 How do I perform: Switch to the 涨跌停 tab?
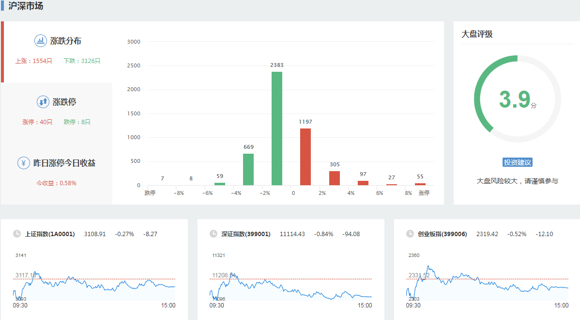pyautogui.click(x=64, y=102)
